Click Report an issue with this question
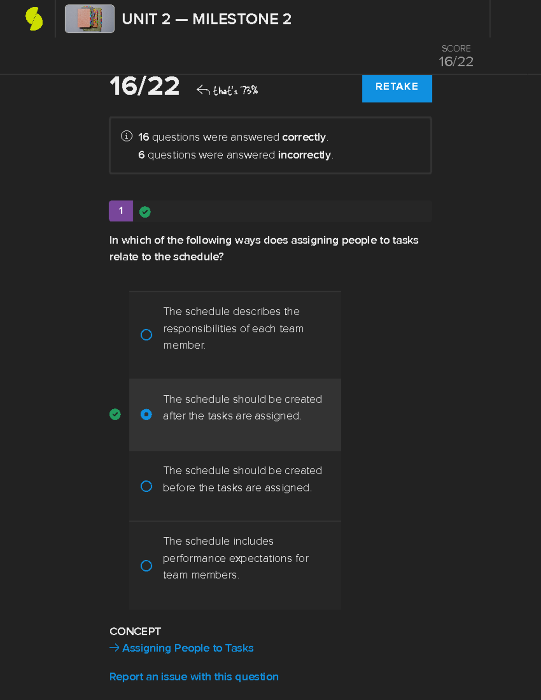Viewport: 541px width, 700px height. (x=194, y=677)
